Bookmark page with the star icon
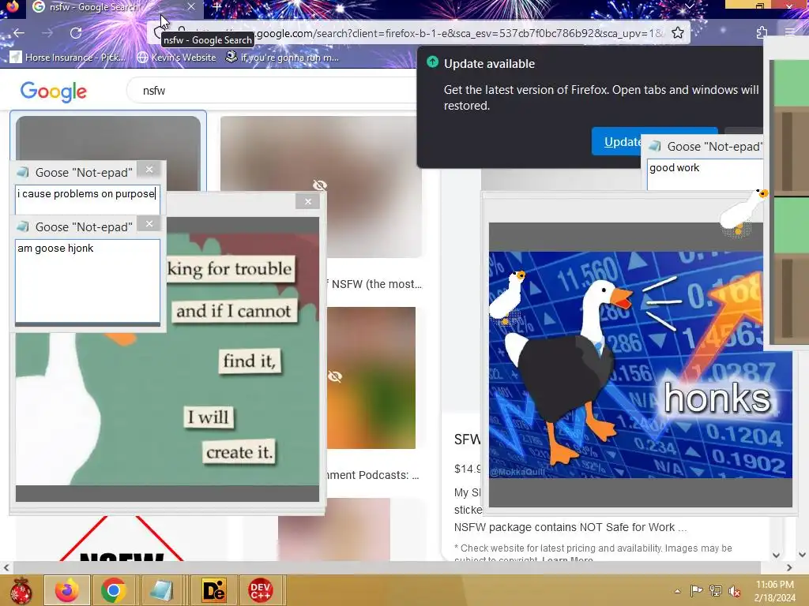 pos(678,33)
